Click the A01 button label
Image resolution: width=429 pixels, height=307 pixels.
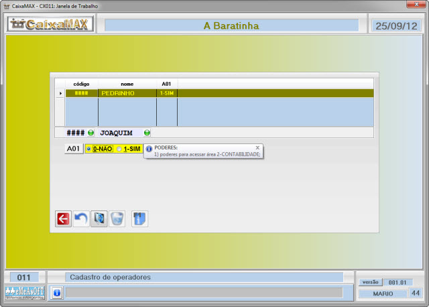(x=73, y=149)
